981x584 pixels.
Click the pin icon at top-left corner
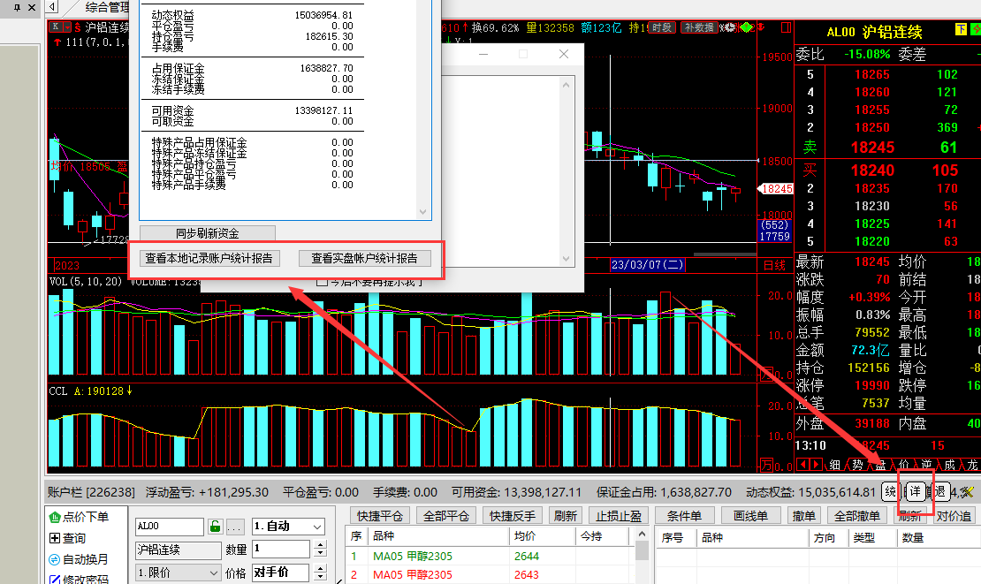coord(17,7)
